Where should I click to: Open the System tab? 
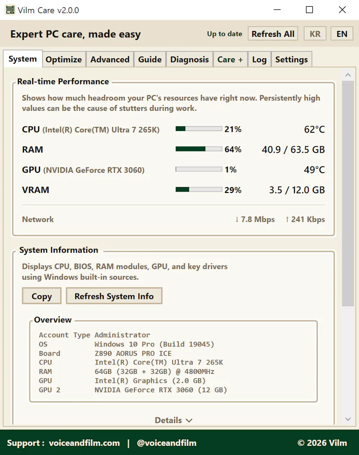[22, 59]
